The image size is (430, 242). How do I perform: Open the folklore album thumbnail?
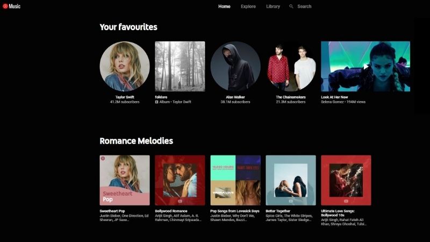180,66
